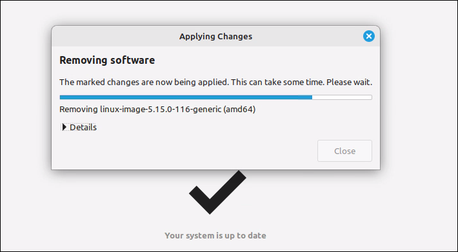Click the word 'software' in the bold heading
The height and width of the screenshot is (252, 458).
coord(133,60)
